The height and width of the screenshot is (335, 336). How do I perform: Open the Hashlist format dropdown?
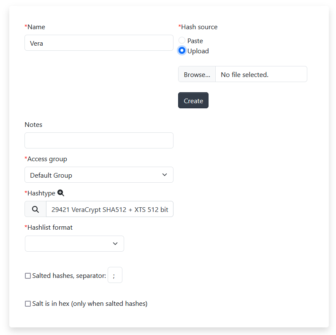coord(74,244)
